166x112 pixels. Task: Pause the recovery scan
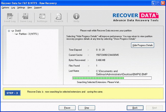coord(67,108)
